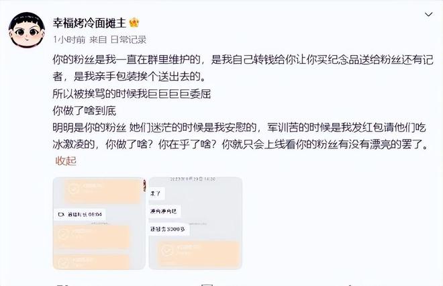Select the second white chat bubble in right image

[x=164, y=211]
